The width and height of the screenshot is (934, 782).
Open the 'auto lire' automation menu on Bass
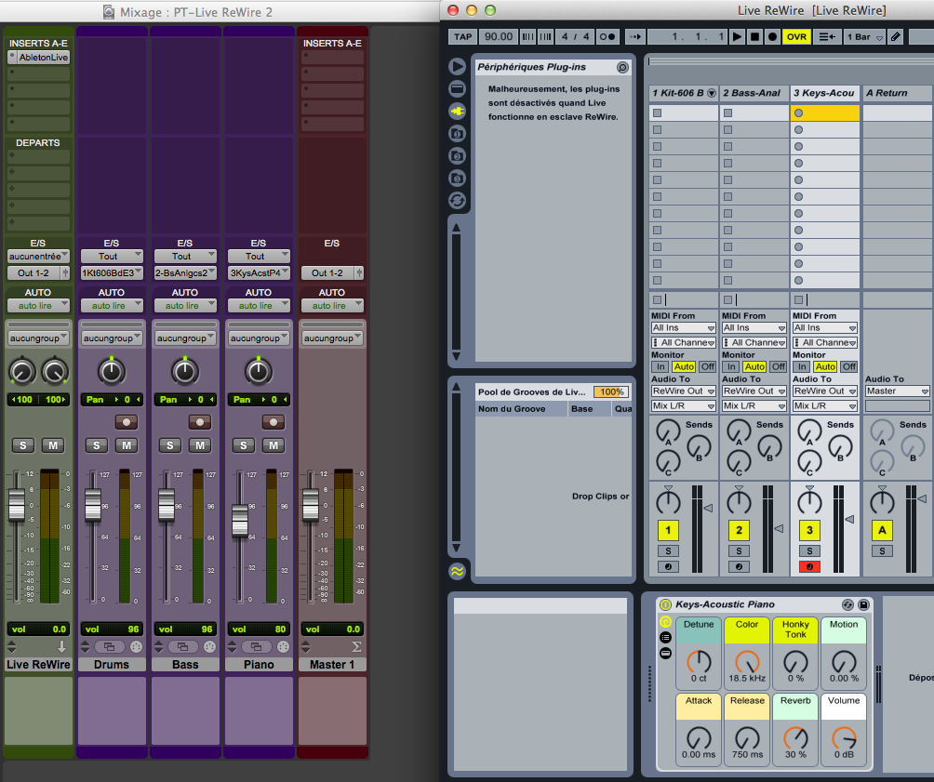185,306
